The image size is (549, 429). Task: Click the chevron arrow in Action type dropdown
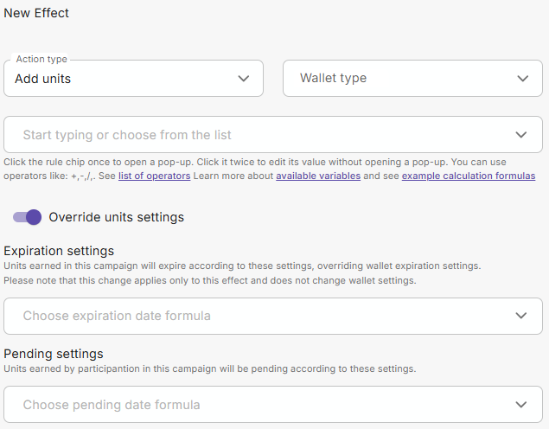pos(244,79)
